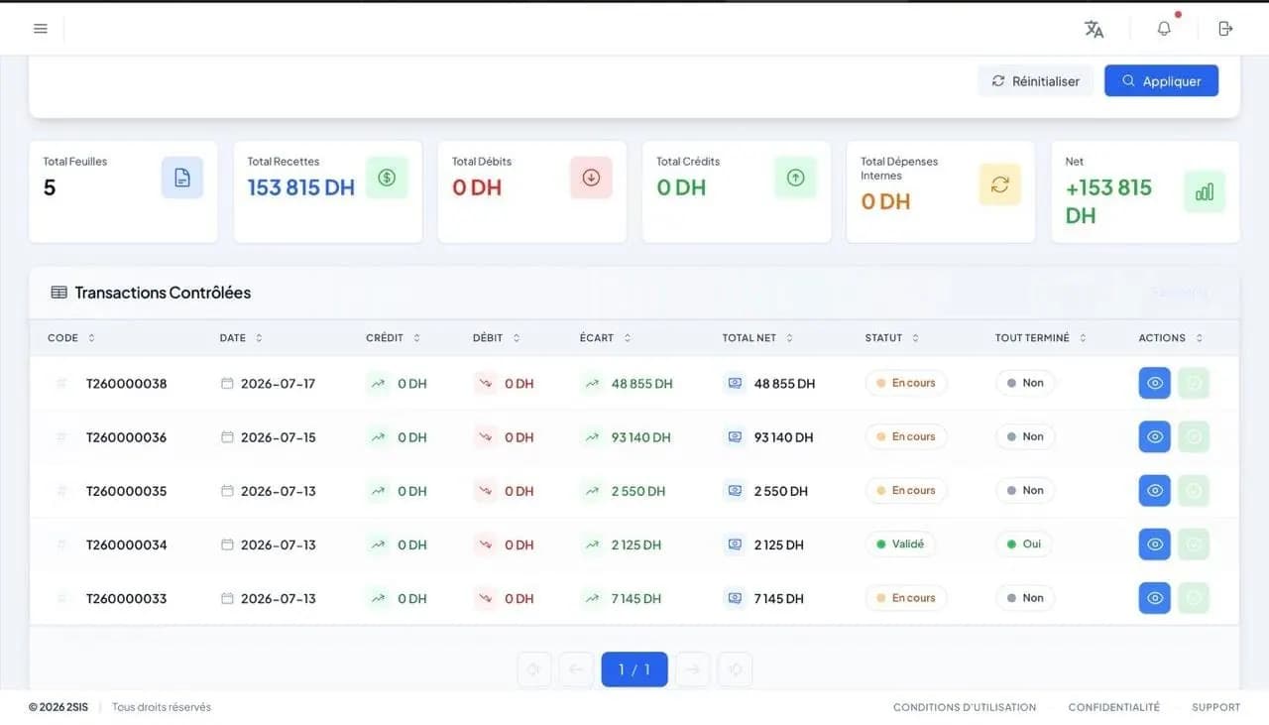
Task: Click the Total Dépenses Internes refresh icon
Action: point(999,184)
